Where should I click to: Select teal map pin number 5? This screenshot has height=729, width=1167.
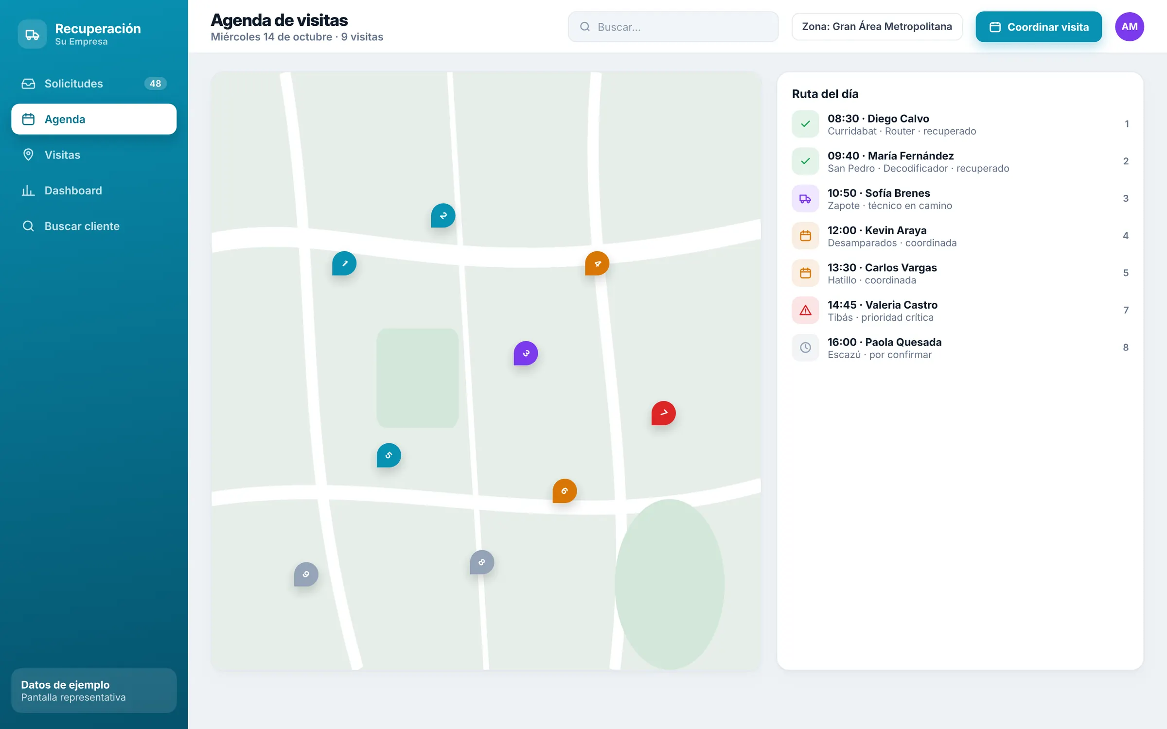pos(389,455)
